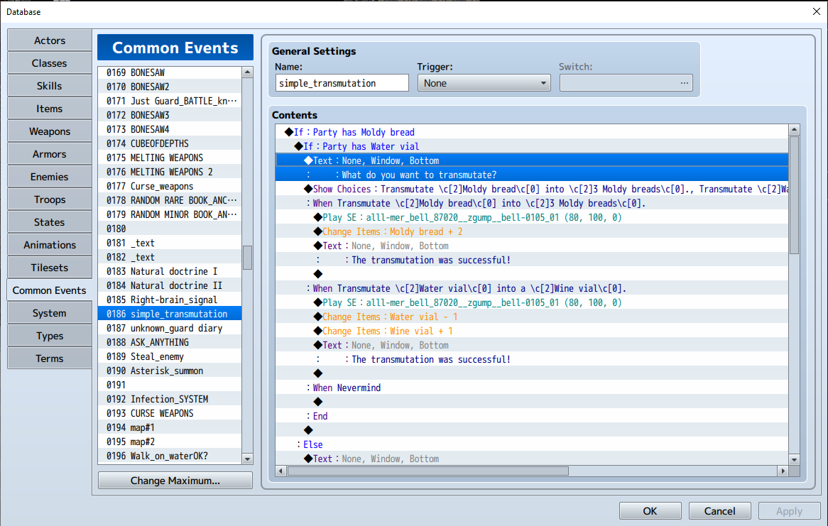Click the Apply button

coord(789,510)
